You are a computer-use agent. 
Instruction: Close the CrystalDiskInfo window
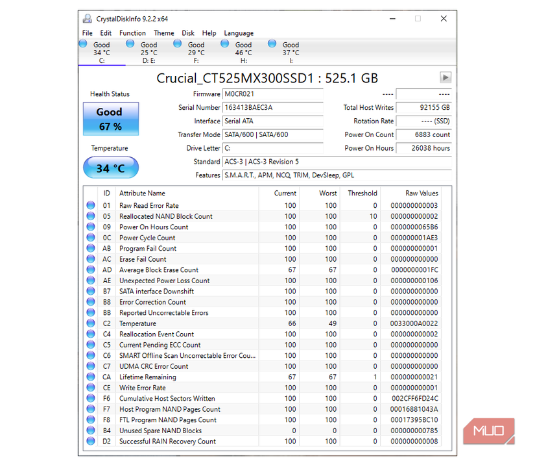point(444,18)
